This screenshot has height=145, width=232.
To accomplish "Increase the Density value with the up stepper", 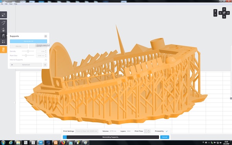I will tap(46, 51).
